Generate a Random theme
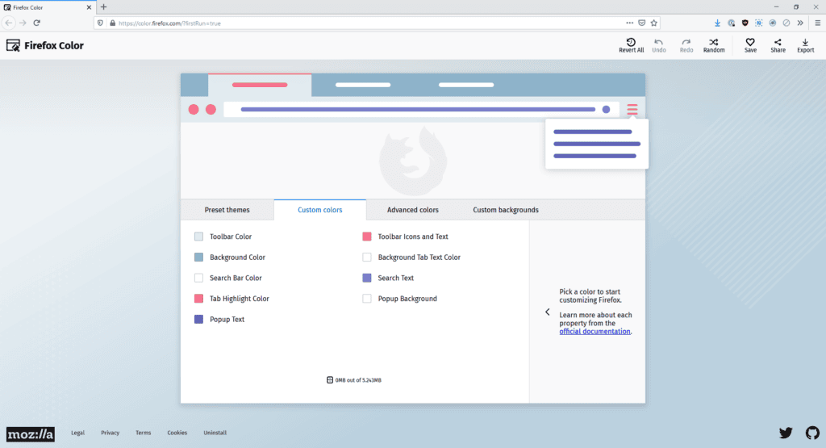 [714, 45]
